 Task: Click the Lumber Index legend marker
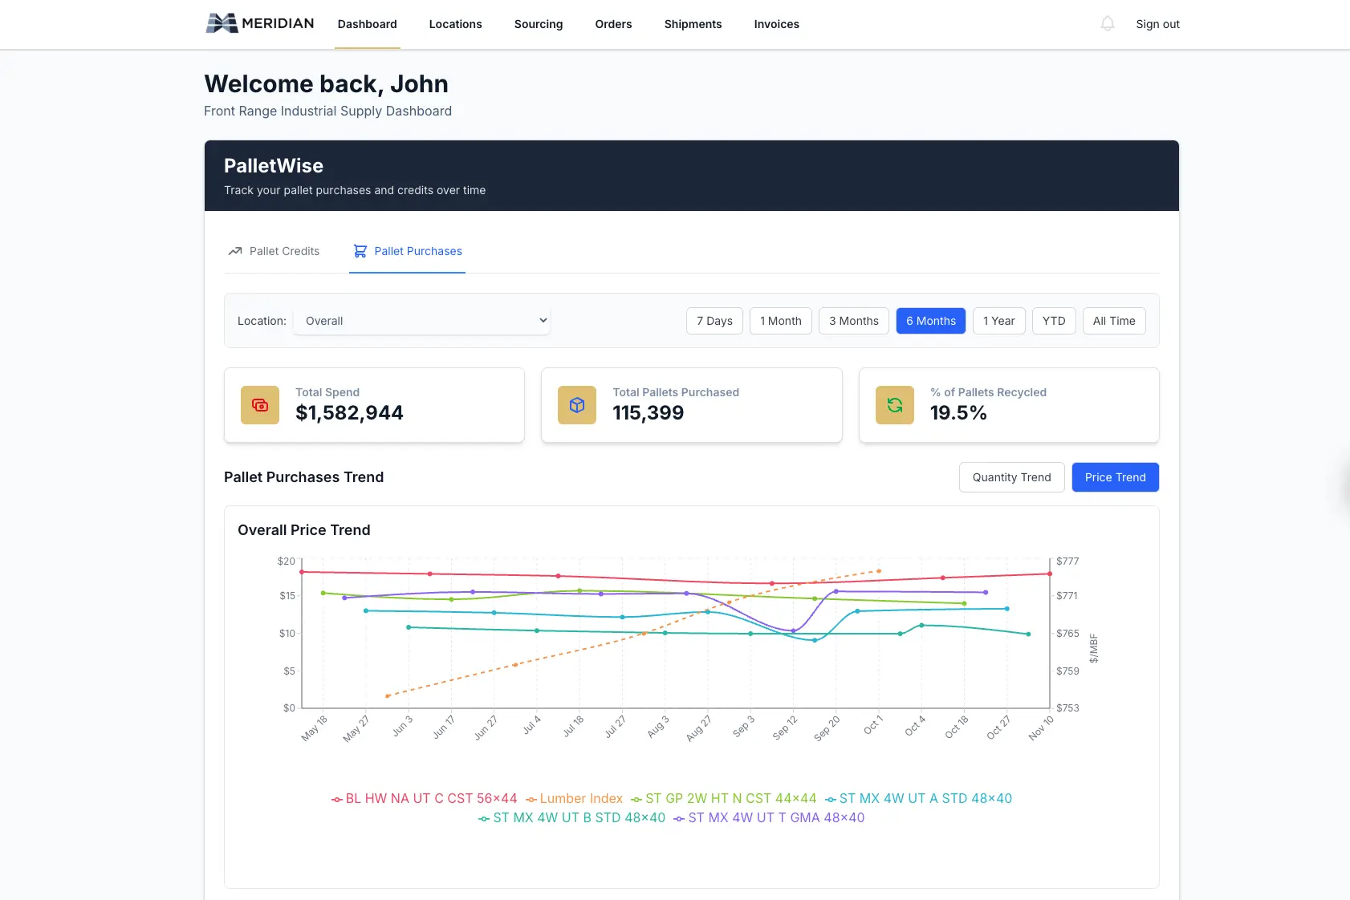[531, 798]
